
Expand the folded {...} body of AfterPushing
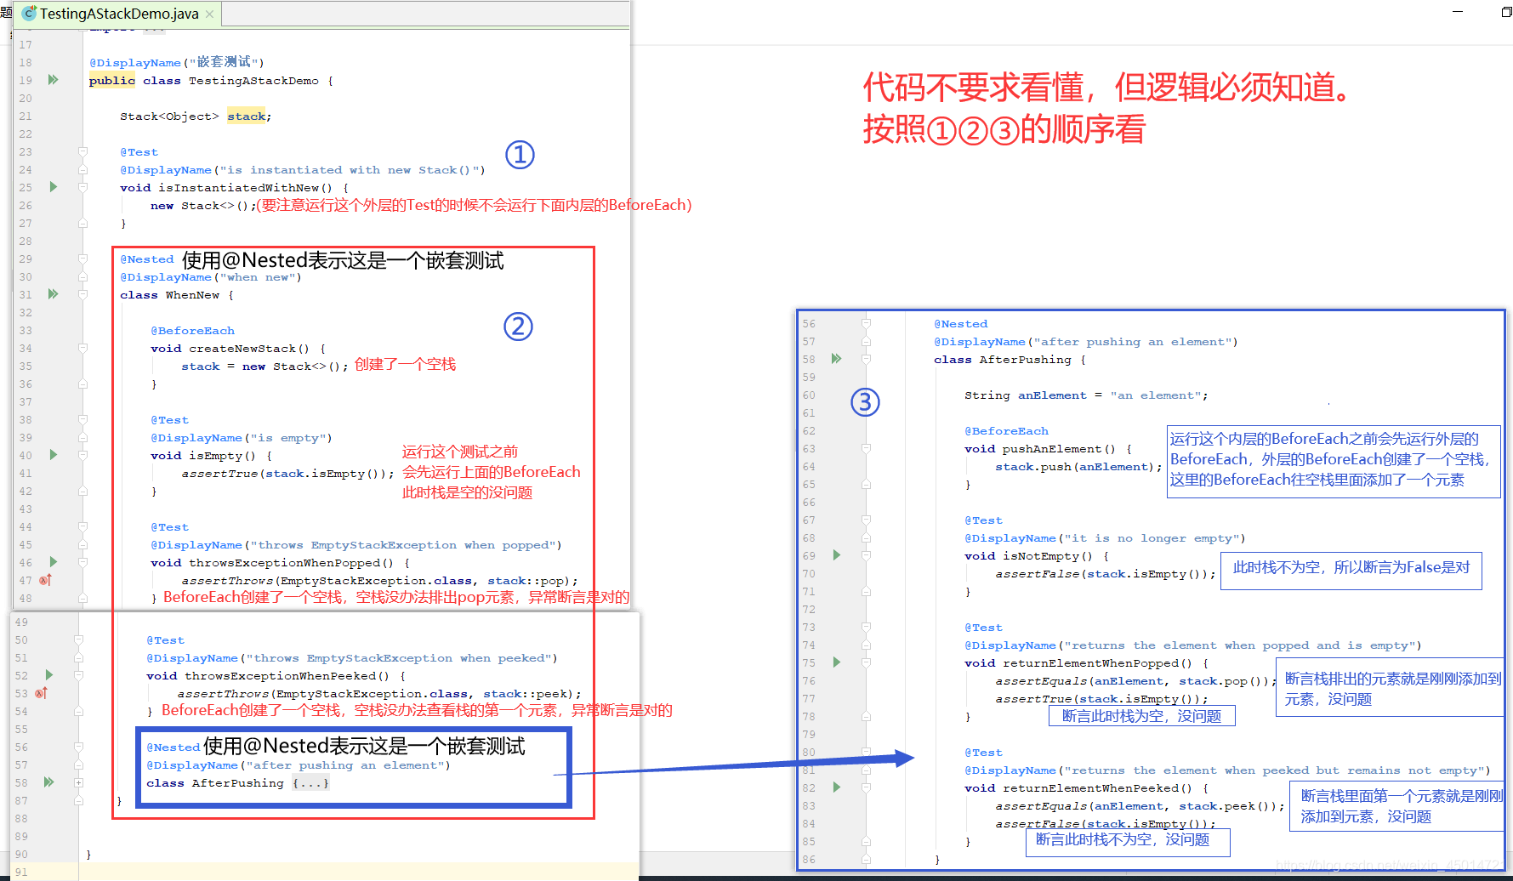[310, 783]
